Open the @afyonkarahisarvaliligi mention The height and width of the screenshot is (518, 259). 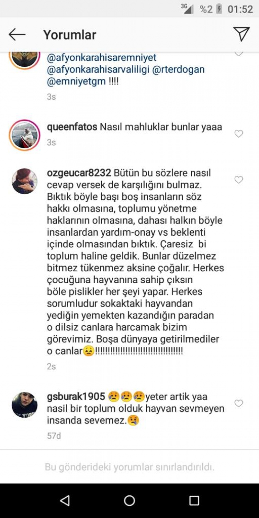coord(98,69)
